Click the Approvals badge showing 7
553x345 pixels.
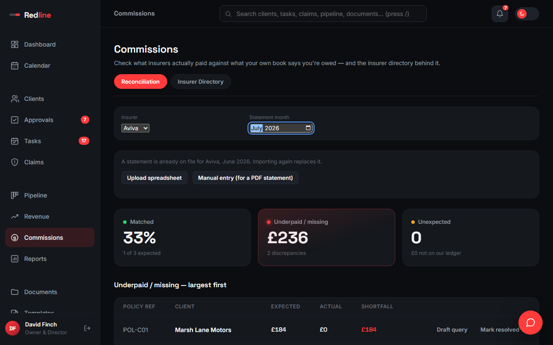click(85, 120)
